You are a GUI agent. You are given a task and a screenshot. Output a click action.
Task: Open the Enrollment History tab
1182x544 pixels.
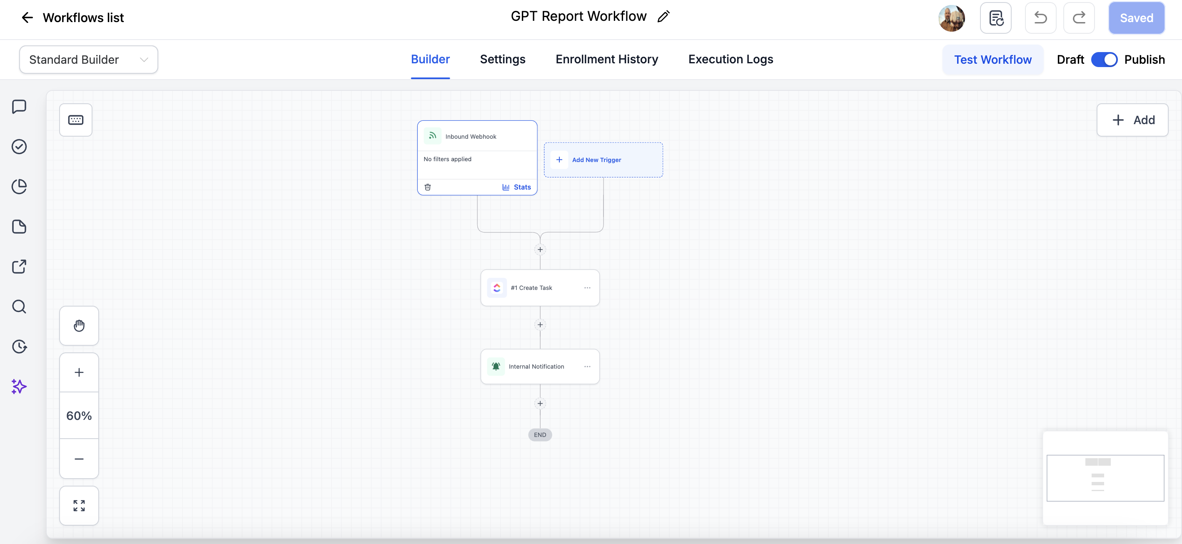(x=606, y=59)
